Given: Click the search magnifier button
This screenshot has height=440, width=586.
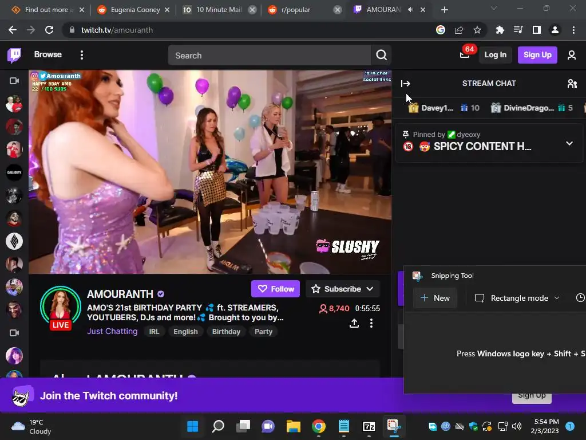Looking at the screenshot, I should 381,56.
